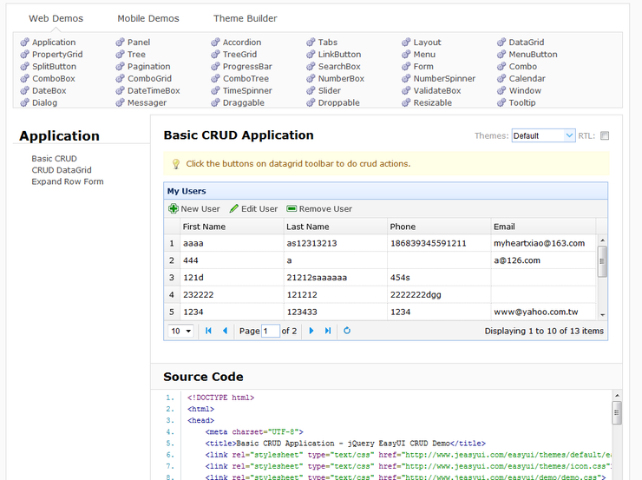Click the lightbulb tip icon

(x=176, y=164)
